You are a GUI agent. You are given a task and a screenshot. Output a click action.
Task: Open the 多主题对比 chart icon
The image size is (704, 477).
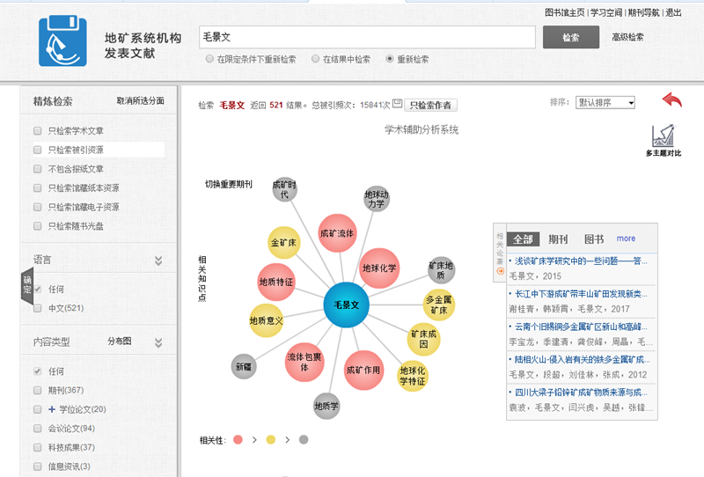click(x=662, y=137)
